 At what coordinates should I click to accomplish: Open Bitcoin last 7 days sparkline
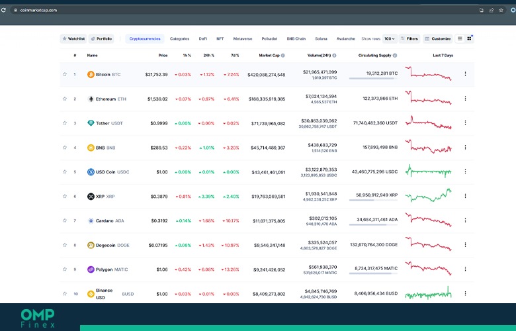(x=429, y=73)
